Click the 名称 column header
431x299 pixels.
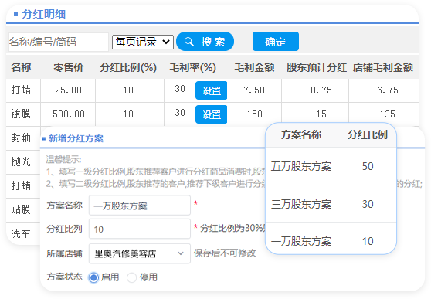tap(21, 67)
